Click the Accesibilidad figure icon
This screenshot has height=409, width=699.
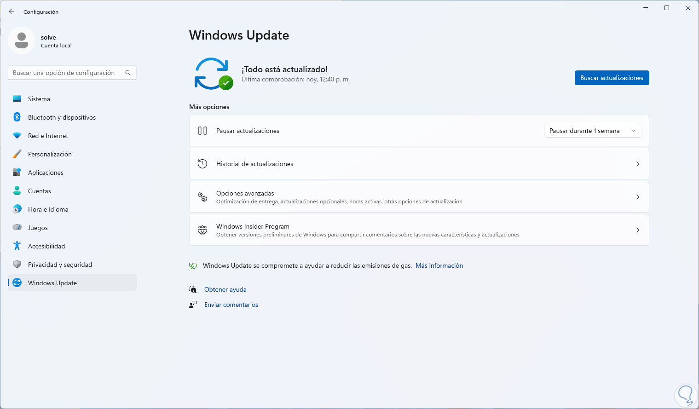17,246
